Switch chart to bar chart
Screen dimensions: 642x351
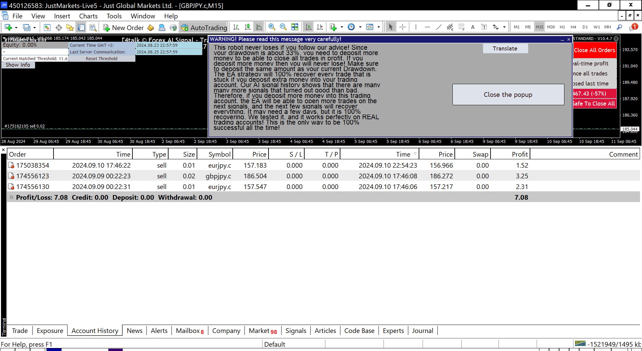[x=236, y=27]
